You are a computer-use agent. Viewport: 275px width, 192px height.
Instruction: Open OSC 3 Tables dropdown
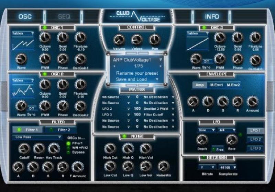[198, 33]
